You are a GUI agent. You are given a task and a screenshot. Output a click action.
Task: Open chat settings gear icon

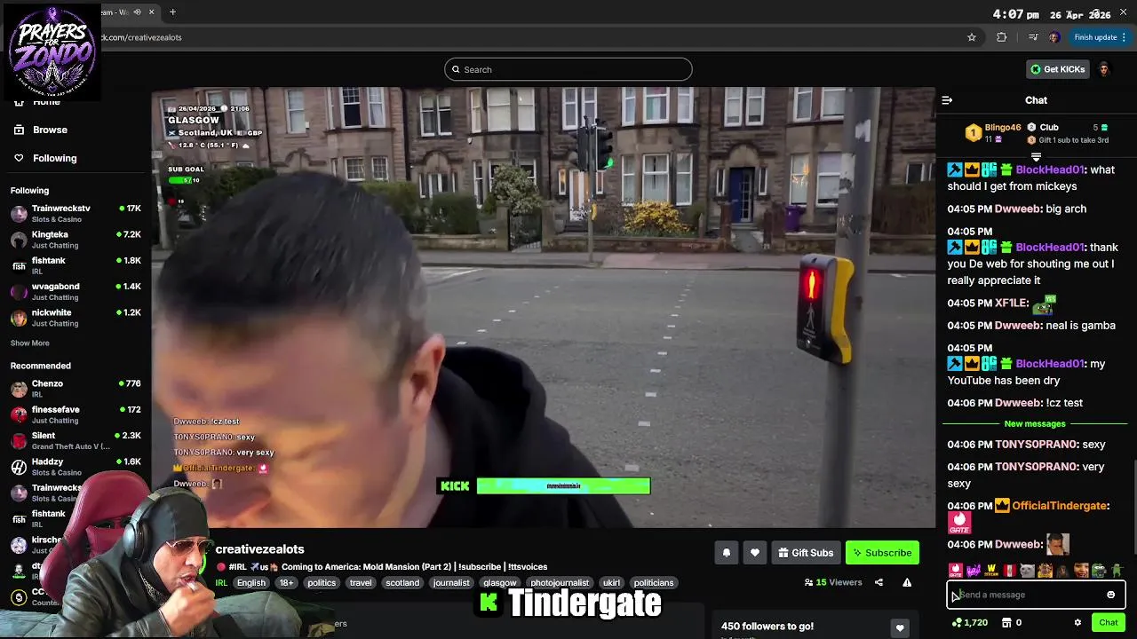coord(1077,623)
